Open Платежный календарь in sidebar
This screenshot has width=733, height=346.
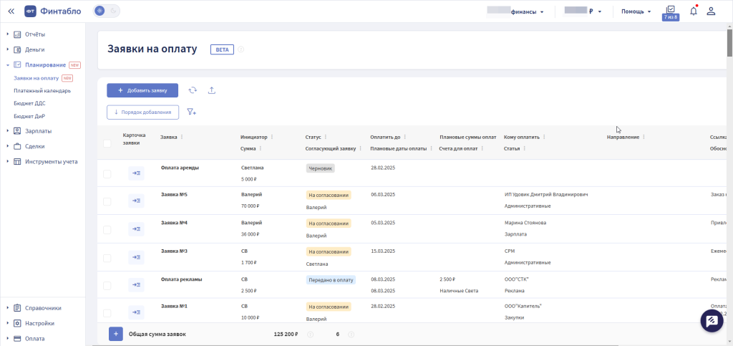[42, 91]
